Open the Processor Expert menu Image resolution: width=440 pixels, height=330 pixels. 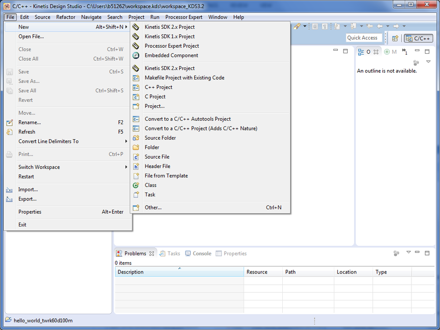pos(184,17)
